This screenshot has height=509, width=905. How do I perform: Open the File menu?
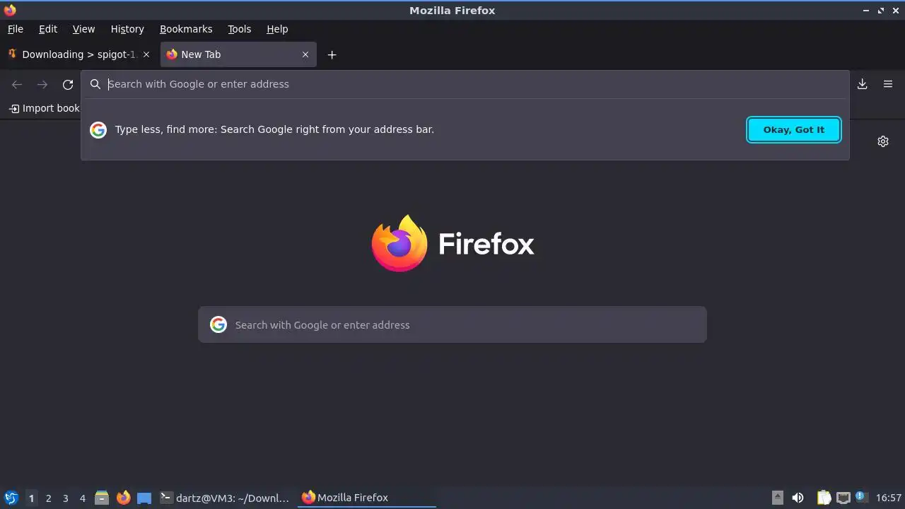[16, 29]
